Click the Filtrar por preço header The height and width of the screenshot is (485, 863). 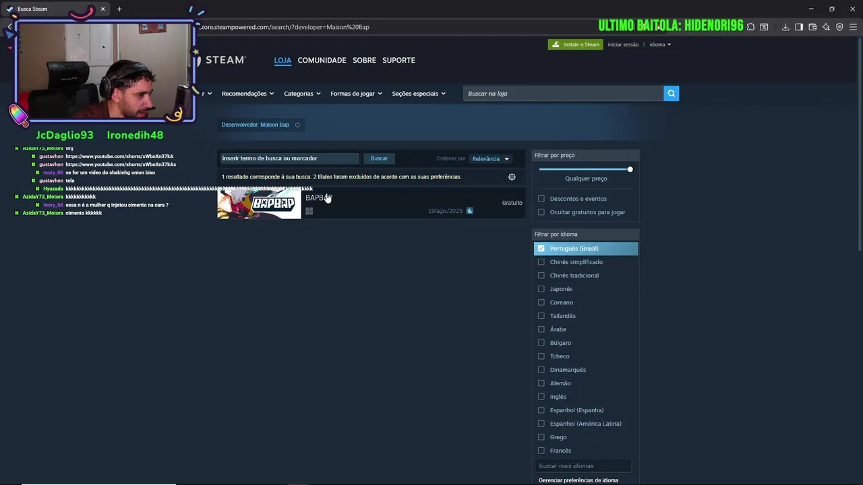(x=585, y=156)
